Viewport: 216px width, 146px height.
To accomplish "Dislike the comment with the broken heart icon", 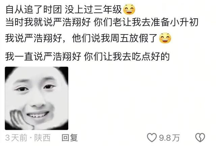I will click(x=200, y=138).
